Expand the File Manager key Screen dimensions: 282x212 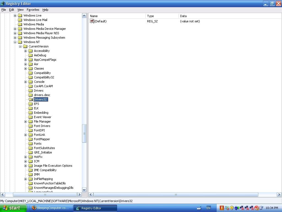click(26, 121)
